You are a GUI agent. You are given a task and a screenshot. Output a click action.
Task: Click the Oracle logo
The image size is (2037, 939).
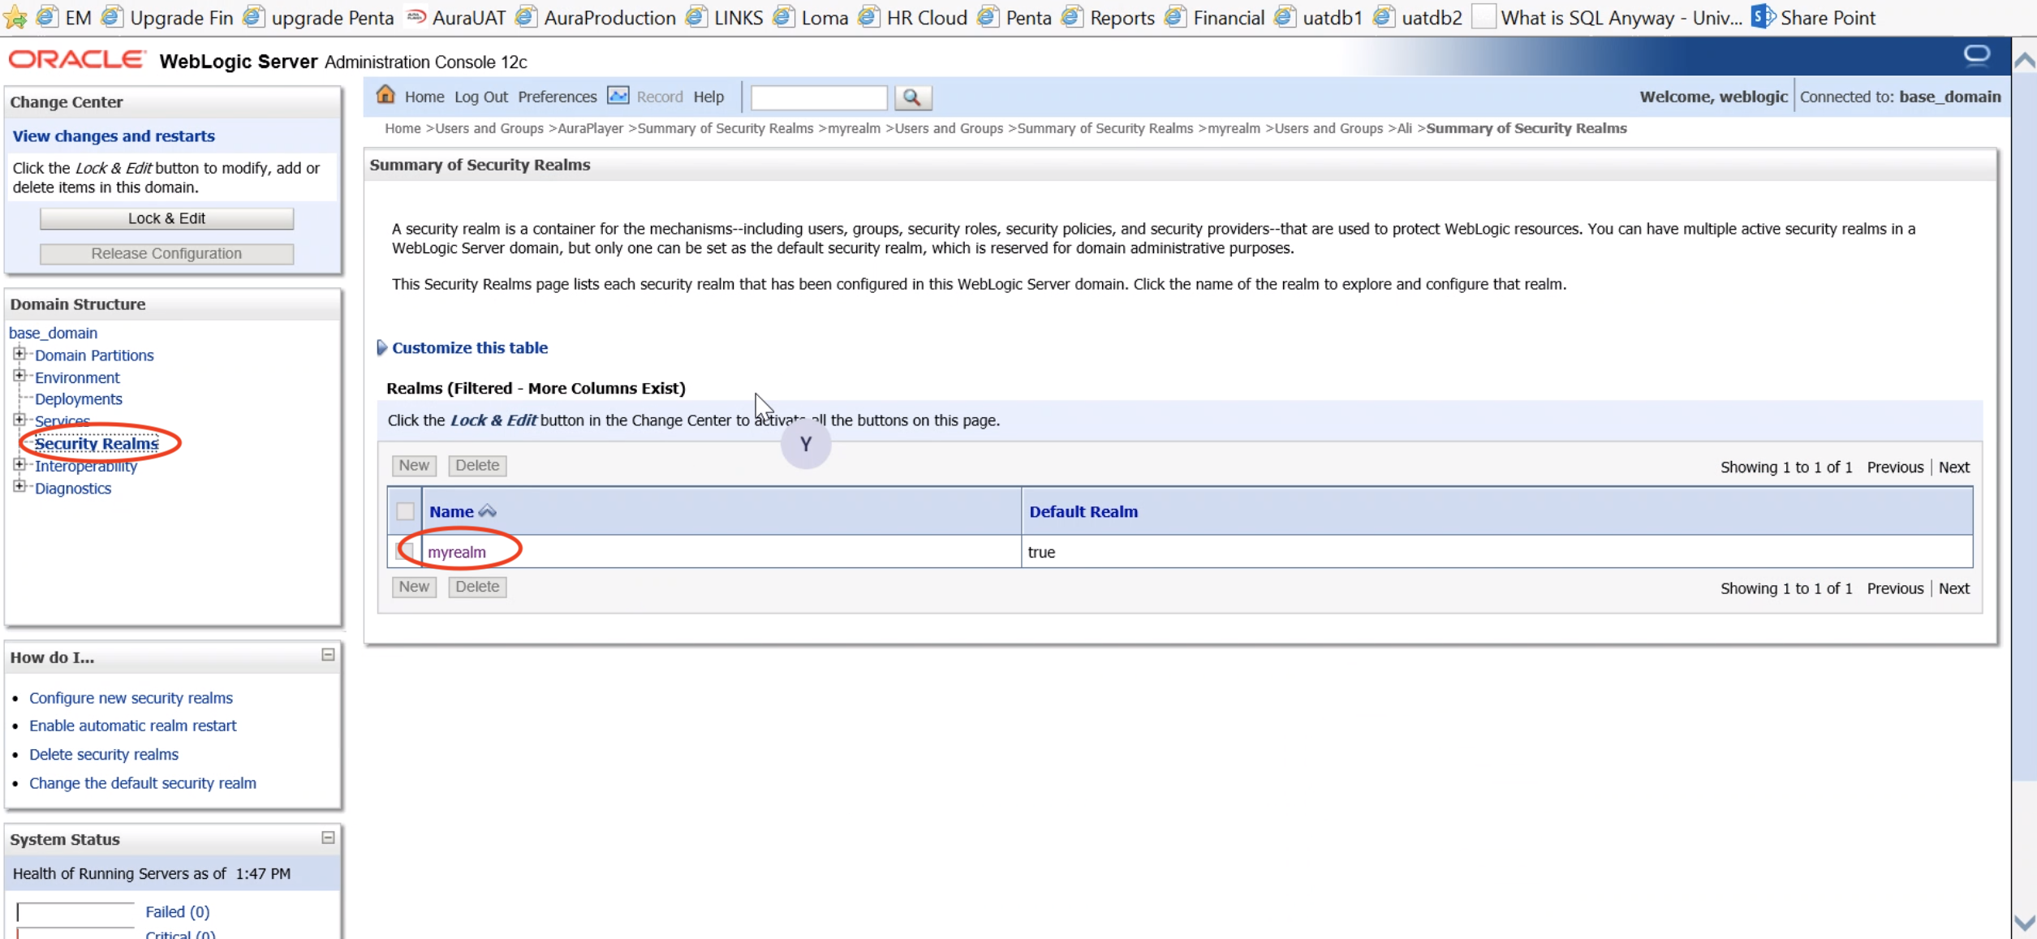click(x=77, y=60)
